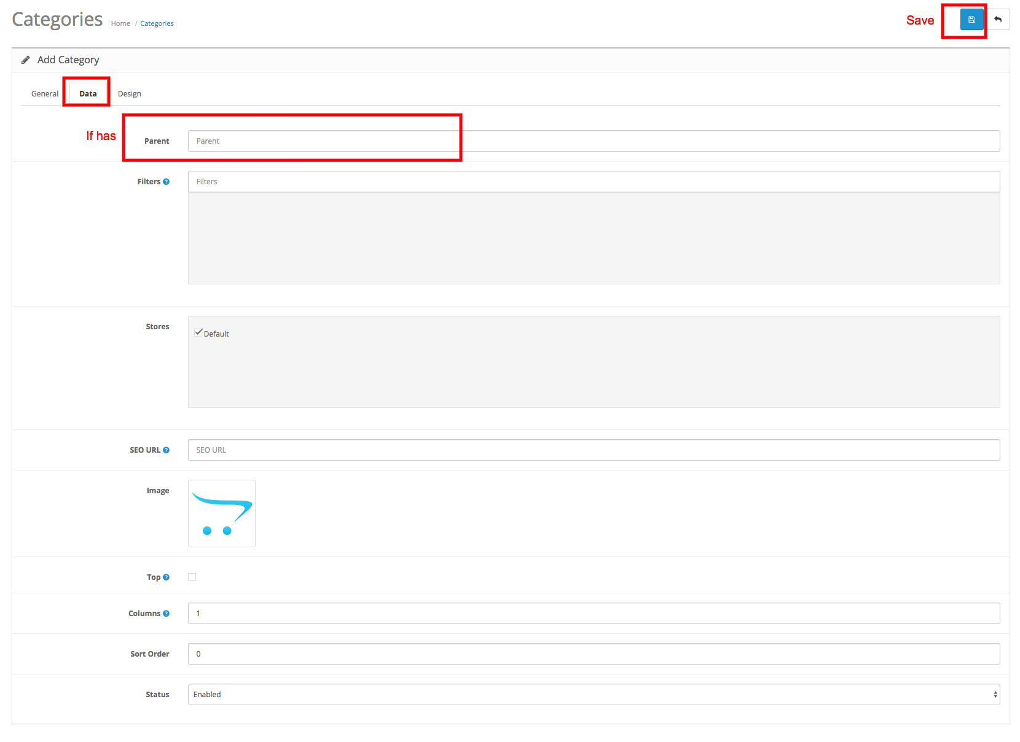Viewport: 1020px width, 742px height.
Task: Click the back arrow cancel icon
Action: (998, 20)
